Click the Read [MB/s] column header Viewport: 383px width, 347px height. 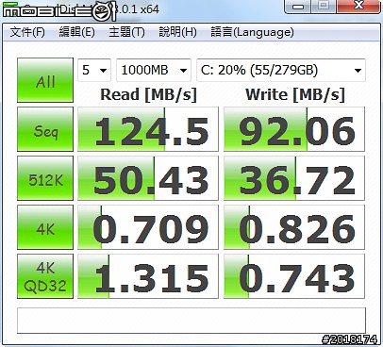click(148, 94)
